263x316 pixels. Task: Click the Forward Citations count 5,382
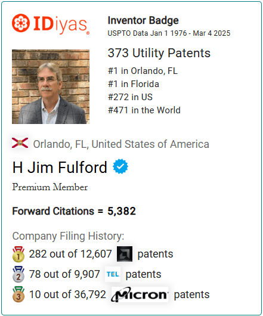tap(122, 211)
